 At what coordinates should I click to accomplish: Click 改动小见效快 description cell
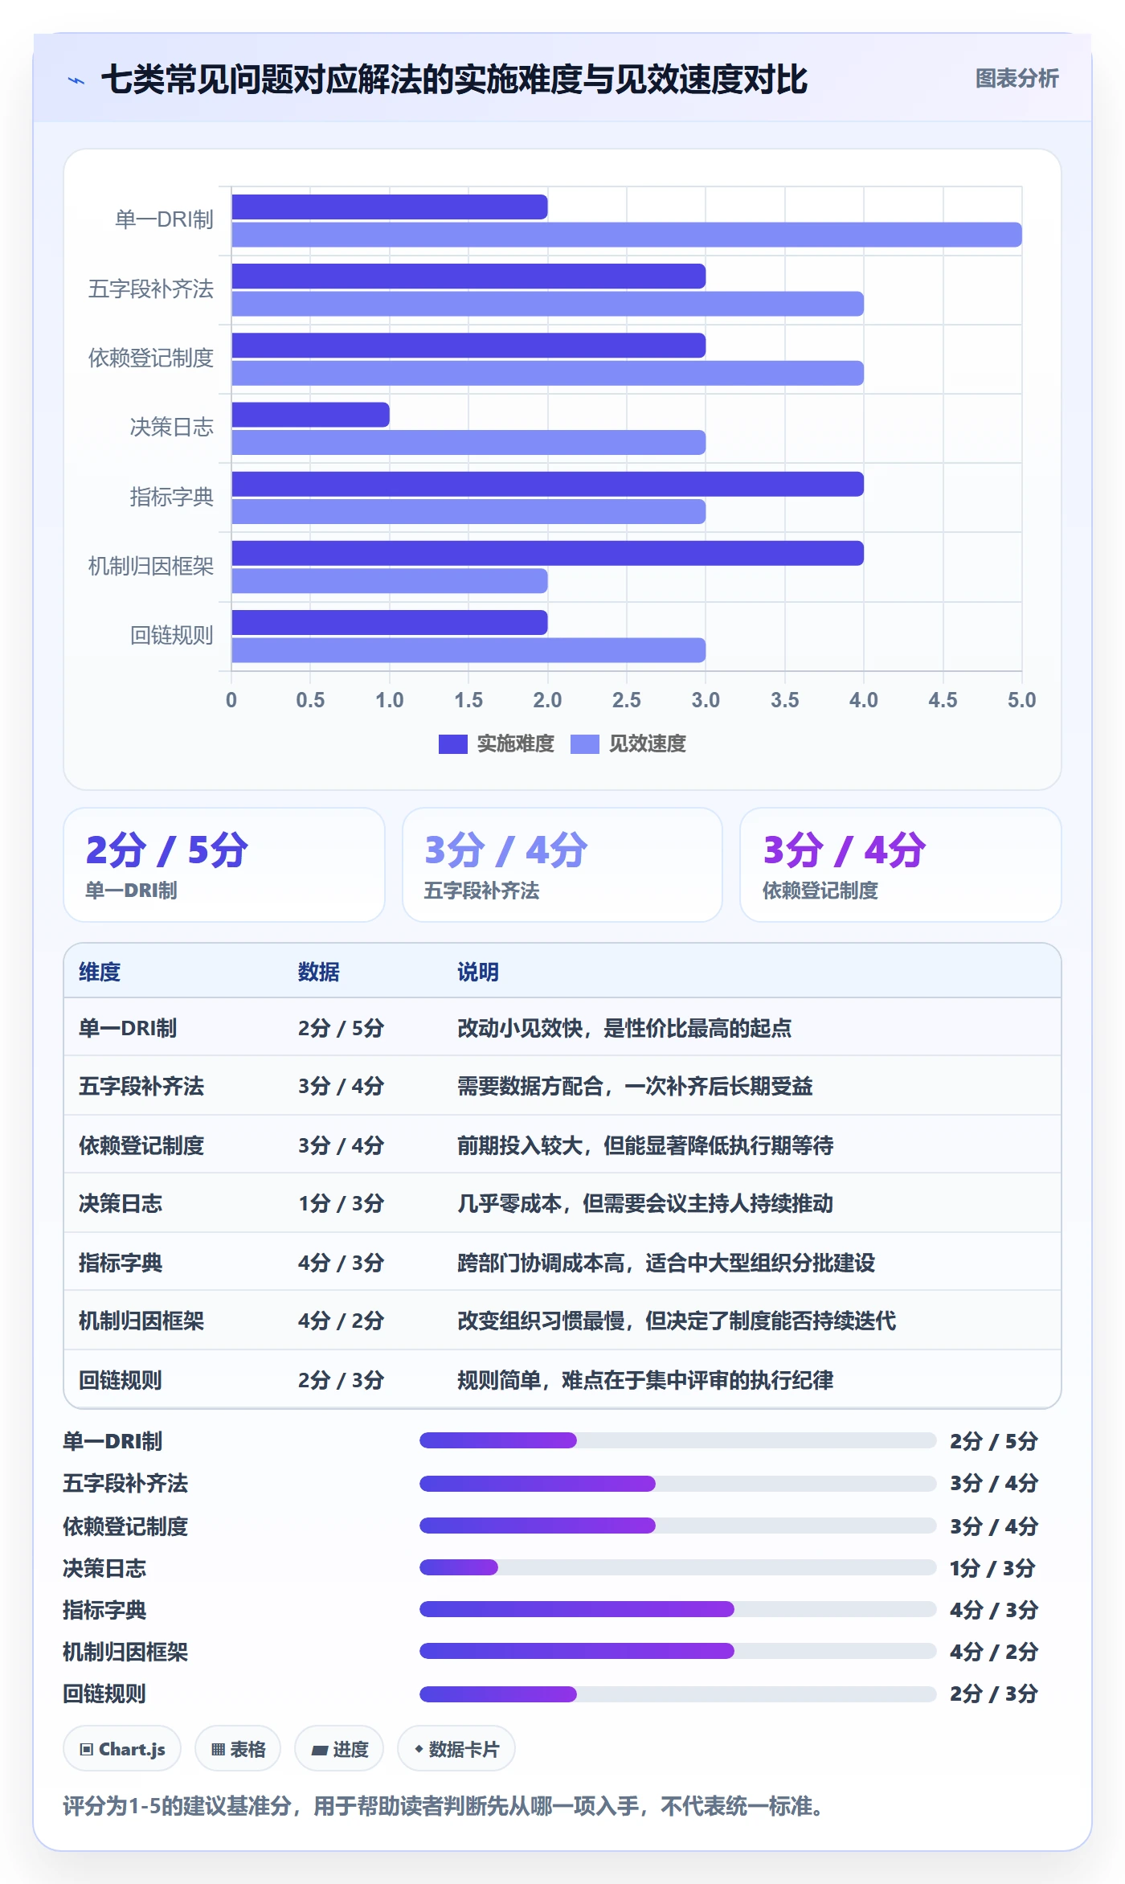624,1028
